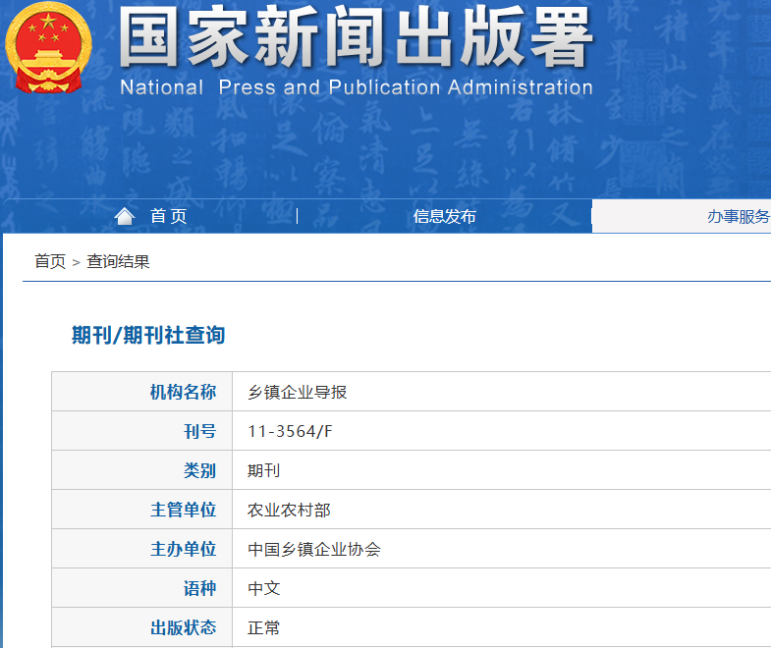Click the home house icon in navigation
Screen dimensions: 771x648
(125, 216)
